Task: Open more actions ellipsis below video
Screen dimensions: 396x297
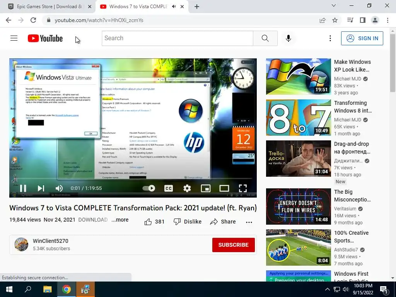Action: (x=249, y=222)
